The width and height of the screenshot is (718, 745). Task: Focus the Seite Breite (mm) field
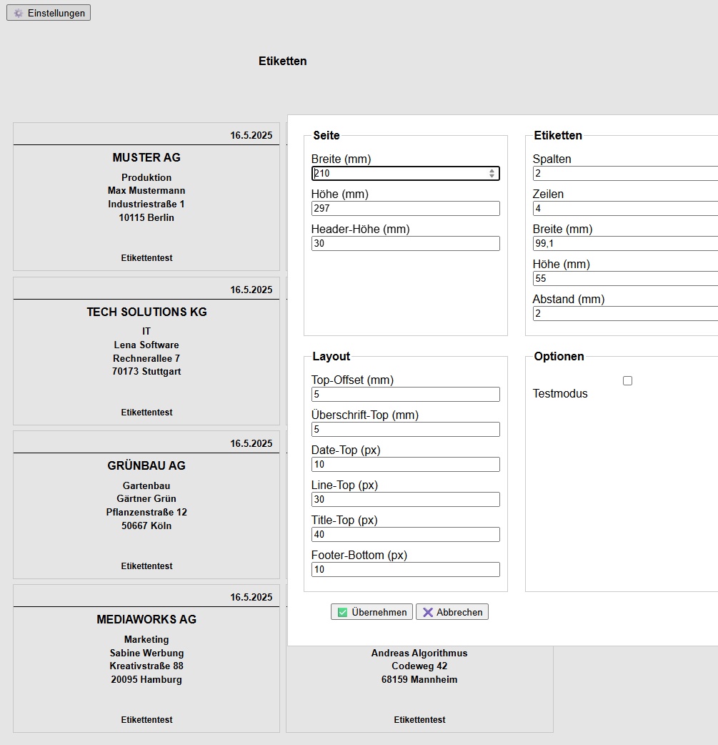click(400, 173)
